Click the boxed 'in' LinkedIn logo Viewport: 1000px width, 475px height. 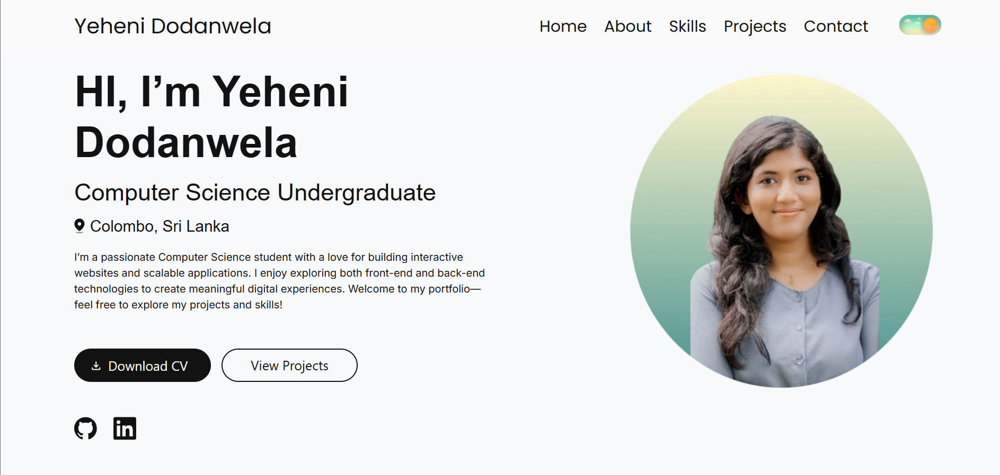coord(125,428)
